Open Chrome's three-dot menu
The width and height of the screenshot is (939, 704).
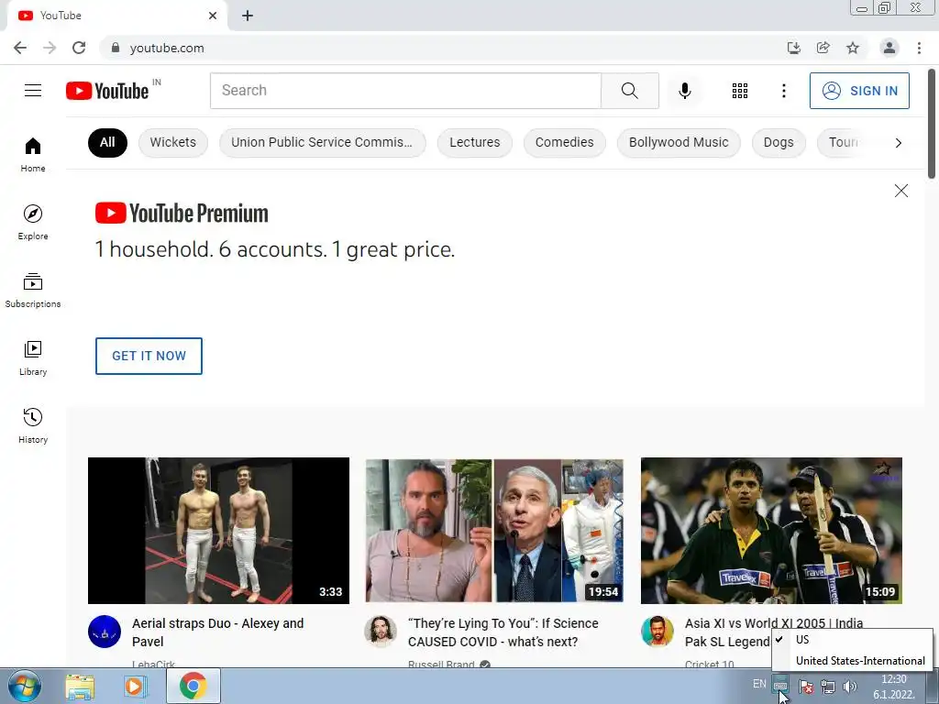point(919,48)
